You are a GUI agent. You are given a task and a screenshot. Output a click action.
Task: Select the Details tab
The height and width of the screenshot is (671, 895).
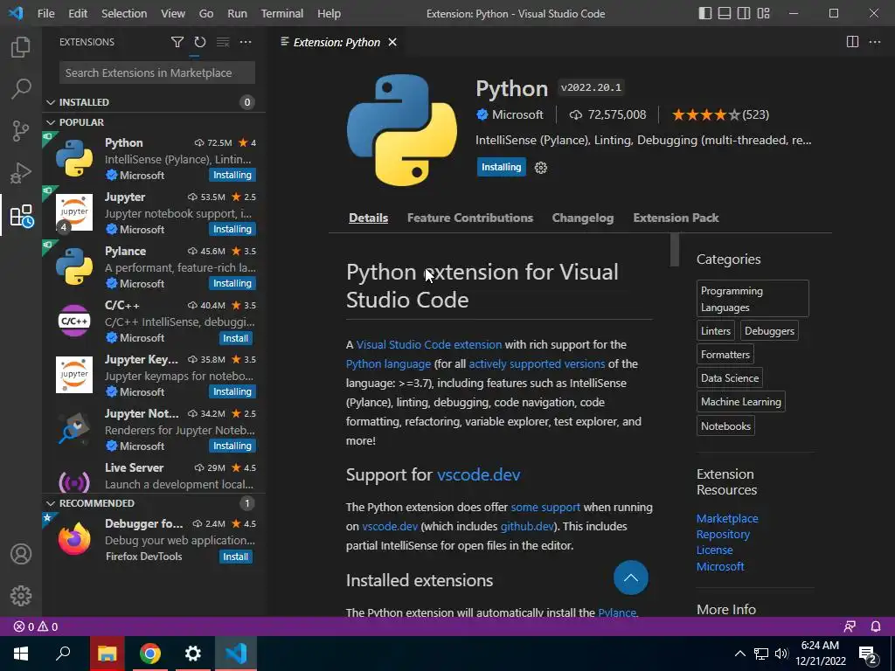coord(368,218)
